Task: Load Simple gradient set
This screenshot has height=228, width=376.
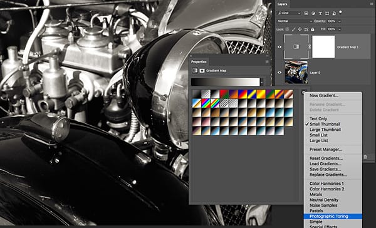Action: point(316,222)
